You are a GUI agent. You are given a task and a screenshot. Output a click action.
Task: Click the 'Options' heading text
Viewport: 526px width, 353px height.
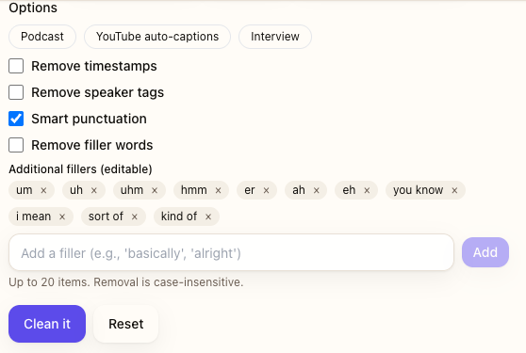click(33, 8)
